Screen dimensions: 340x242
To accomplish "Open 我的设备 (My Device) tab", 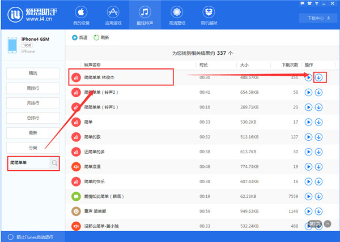I will click(x=81, y=16).
